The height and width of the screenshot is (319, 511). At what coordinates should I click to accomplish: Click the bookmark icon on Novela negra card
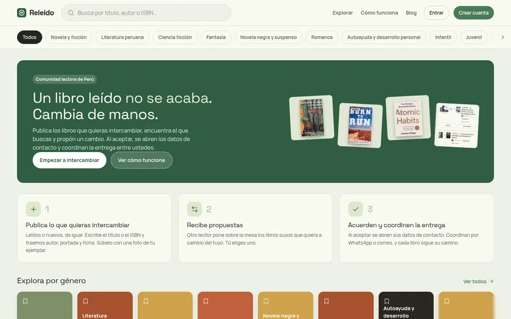(266, 301)
